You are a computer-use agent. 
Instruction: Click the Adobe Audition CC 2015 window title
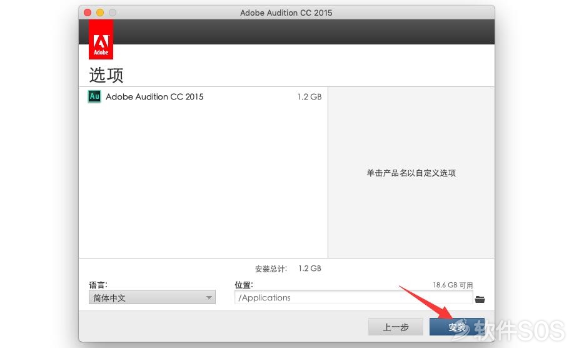tap(286, 13)
